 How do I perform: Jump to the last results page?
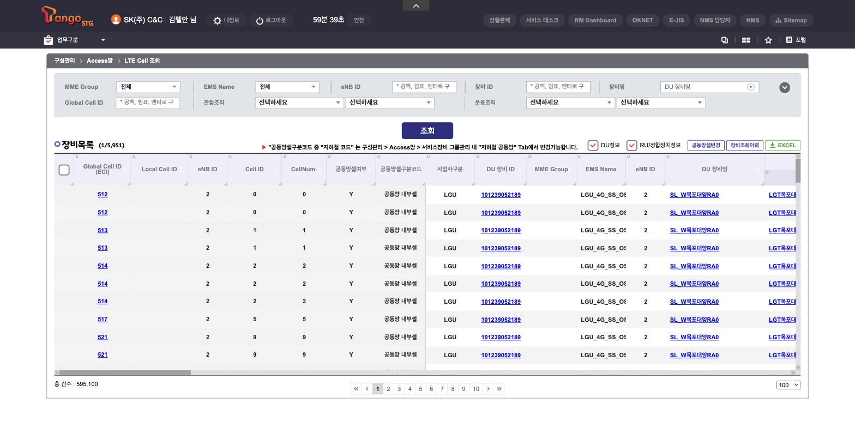pyautogui.click(x=499, y=389)
